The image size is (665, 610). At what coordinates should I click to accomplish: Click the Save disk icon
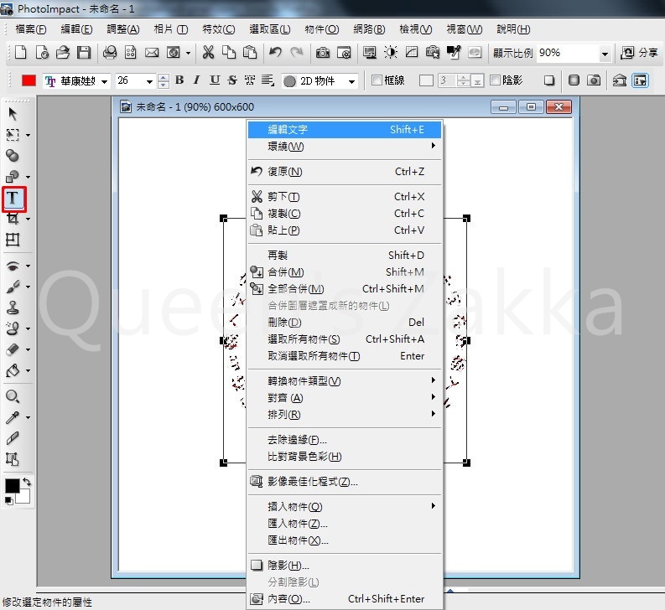click(84, 53)
